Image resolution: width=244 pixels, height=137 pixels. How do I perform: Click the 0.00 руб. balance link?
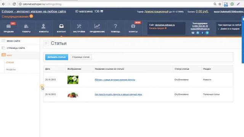[202, 11]
